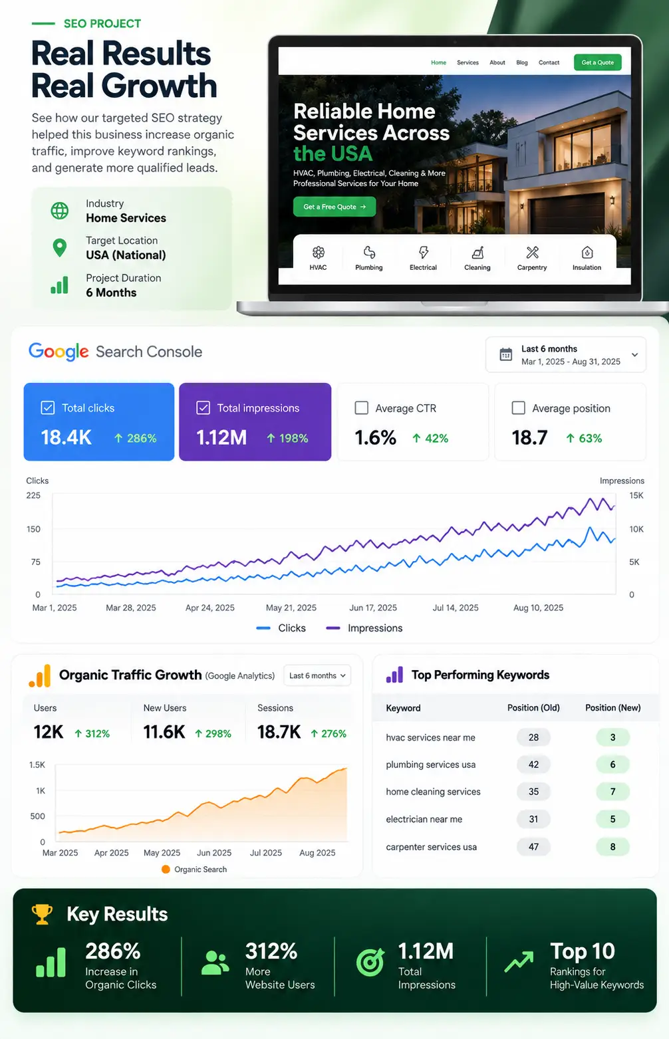Click the Project Duration bar chart icon
Screen dimensions: 669x1039
(x=60, y=285)
